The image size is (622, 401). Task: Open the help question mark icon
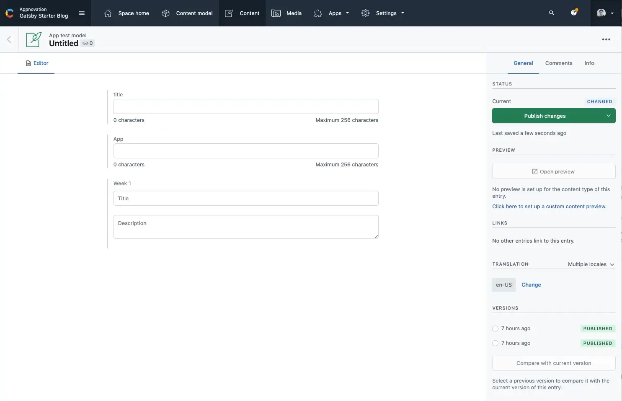pos(574,13)
